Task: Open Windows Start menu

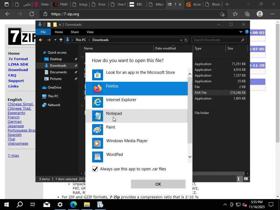Action: [x=7, y=205]
